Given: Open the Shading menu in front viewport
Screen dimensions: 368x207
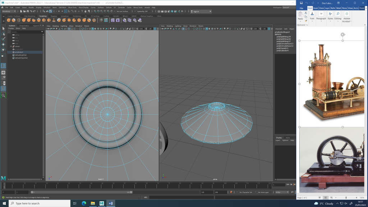Looking at the screenshot, I should 55,26.
